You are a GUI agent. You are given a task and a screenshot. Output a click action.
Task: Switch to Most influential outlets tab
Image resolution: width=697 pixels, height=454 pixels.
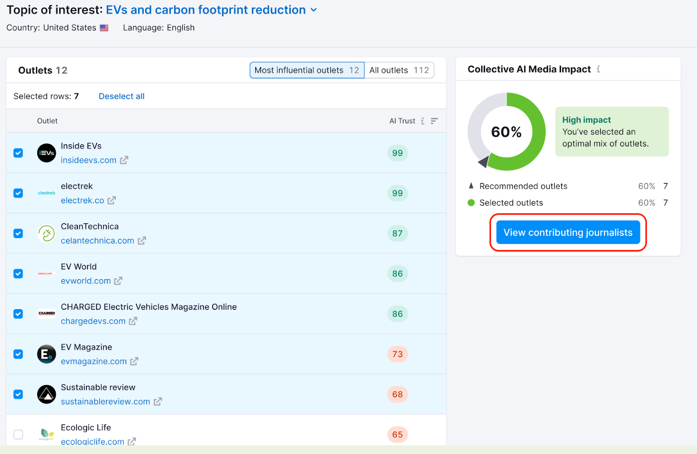point(307,70)
